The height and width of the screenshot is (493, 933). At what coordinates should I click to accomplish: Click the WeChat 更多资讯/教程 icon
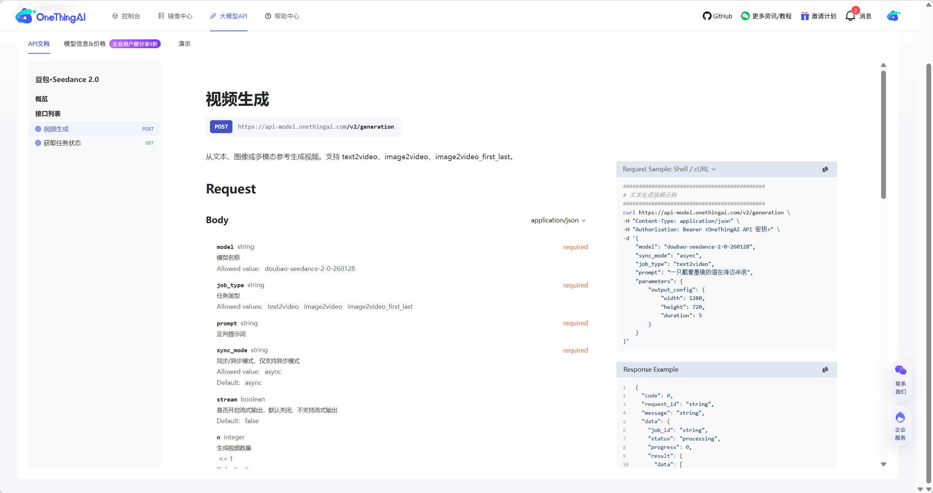[745, 16]
